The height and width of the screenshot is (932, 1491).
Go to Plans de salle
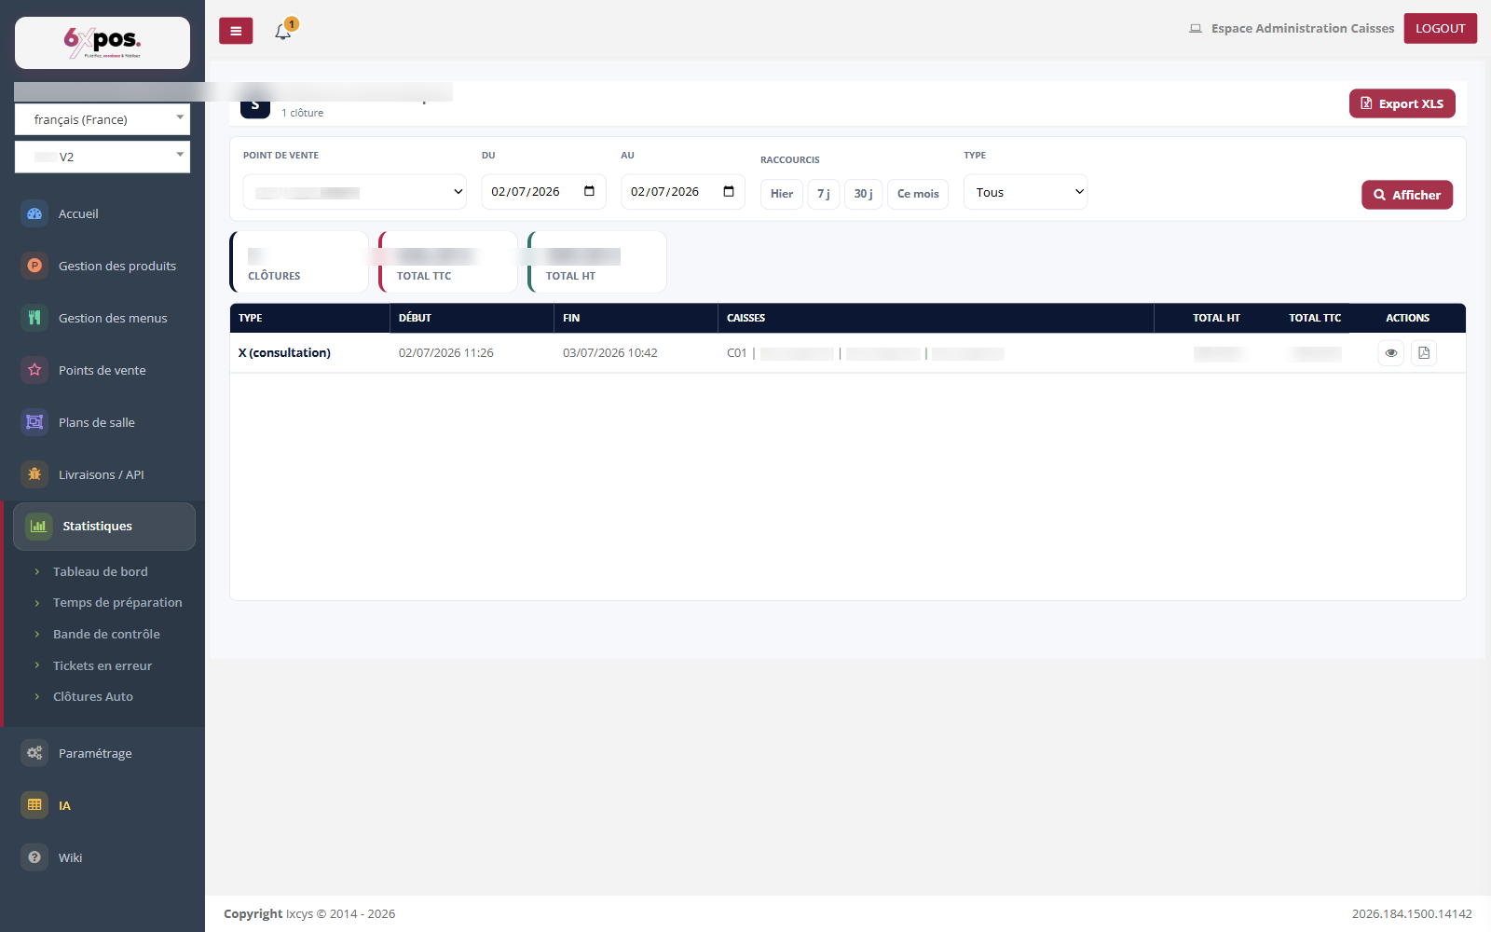pos(97,422)
